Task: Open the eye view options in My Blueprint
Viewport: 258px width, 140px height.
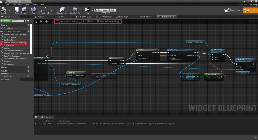Action: coord(28,21)
